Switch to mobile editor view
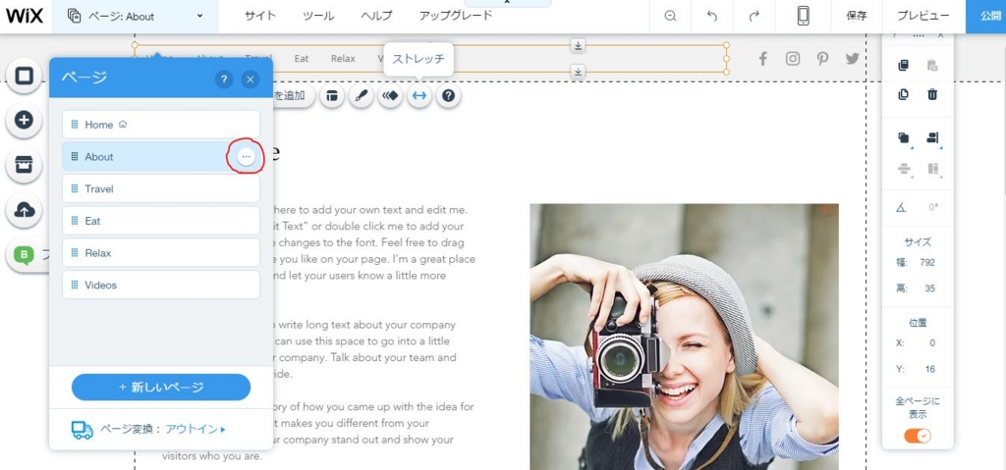 tap(803, 16)
